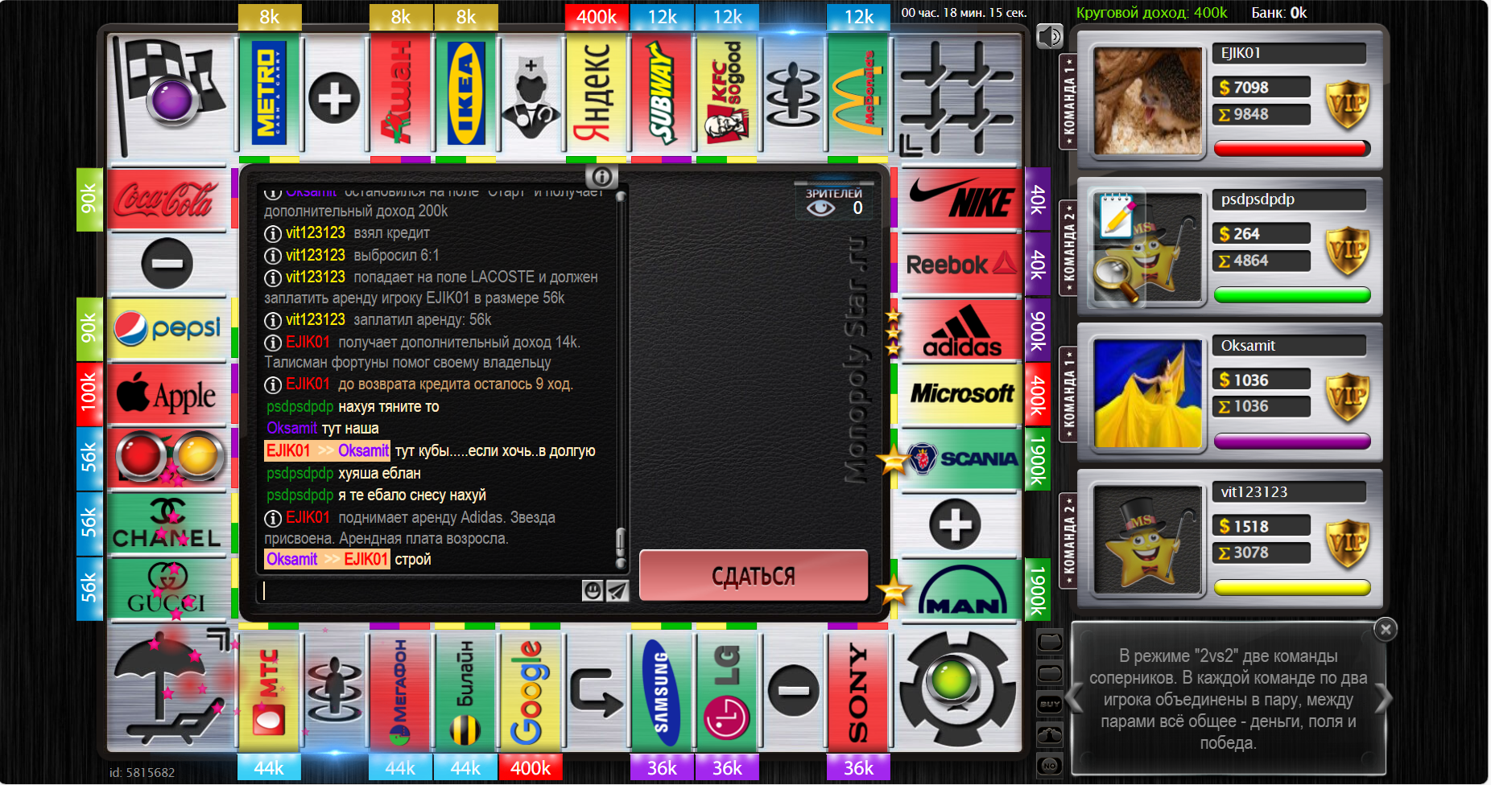The image size is (1491, 785).
Task: Click the boxing gloves side icon
Action: pos(1050,734)
